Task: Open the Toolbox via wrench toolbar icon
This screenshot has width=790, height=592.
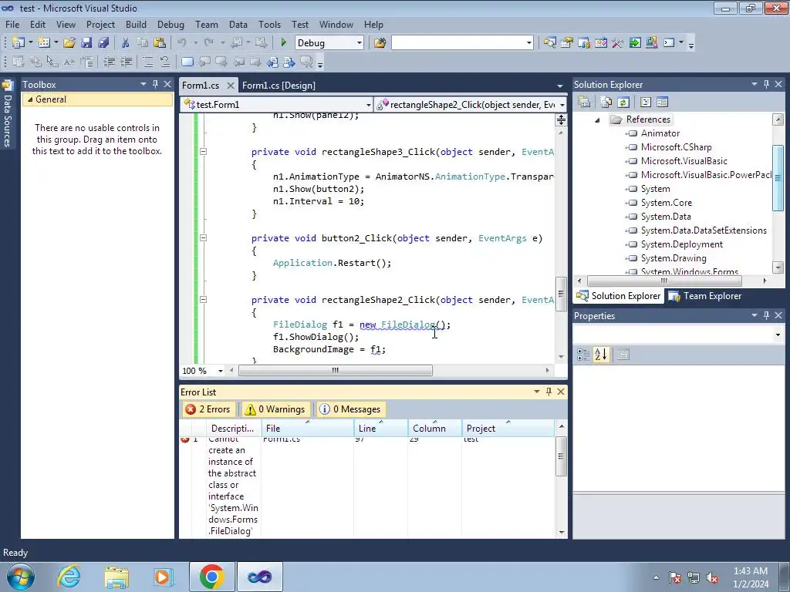Action: (618, 43)
